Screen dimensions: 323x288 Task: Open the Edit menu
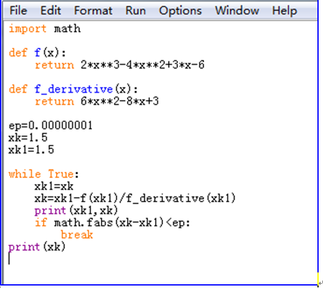coord(50,11)
